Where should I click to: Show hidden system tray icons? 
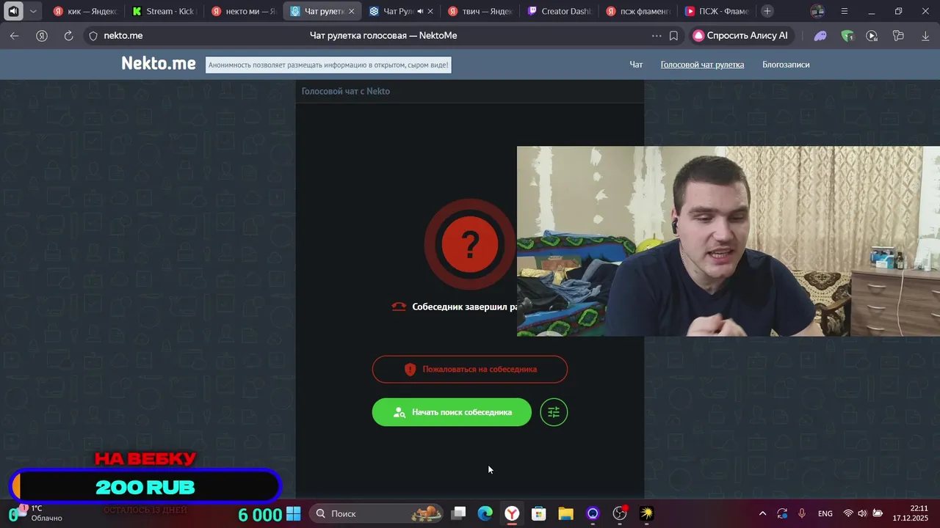point(762,513)
